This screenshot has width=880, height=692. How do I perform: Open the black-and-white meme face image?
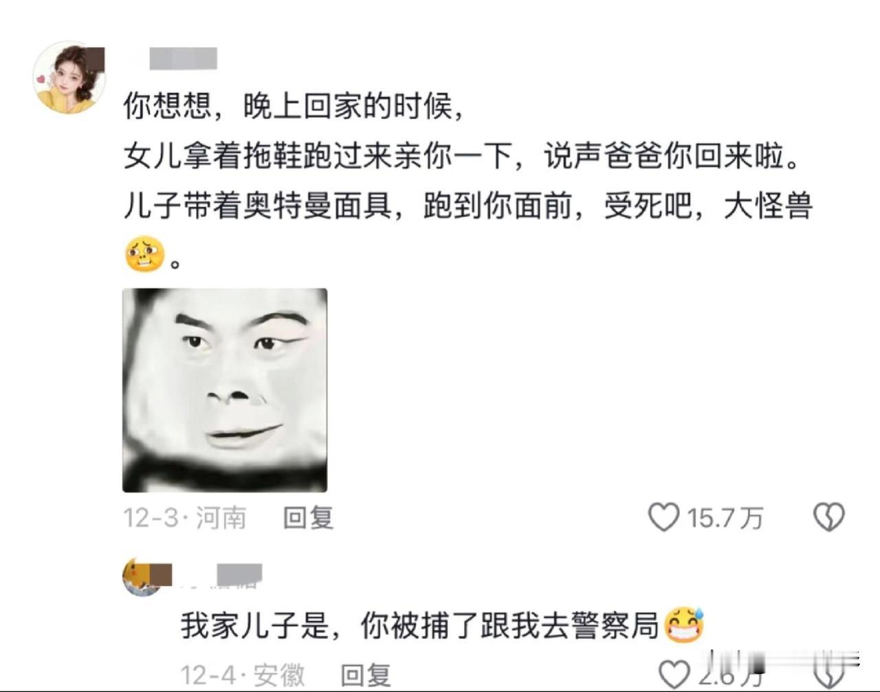click(x=225, y=390)
